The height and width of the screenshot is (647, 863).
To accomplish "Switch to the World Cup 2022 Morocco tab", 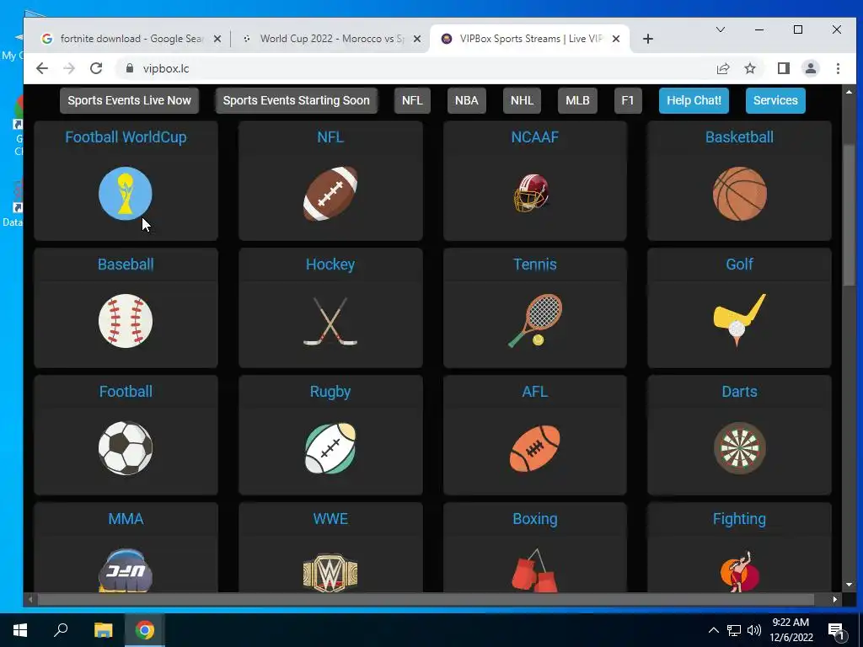I will point(330,39).
